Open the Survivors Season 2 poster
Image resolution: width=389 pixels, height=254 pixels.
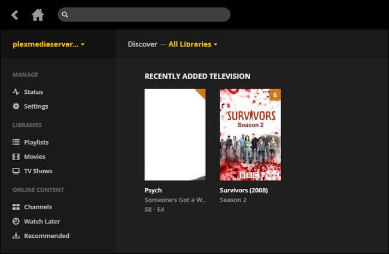250,134
